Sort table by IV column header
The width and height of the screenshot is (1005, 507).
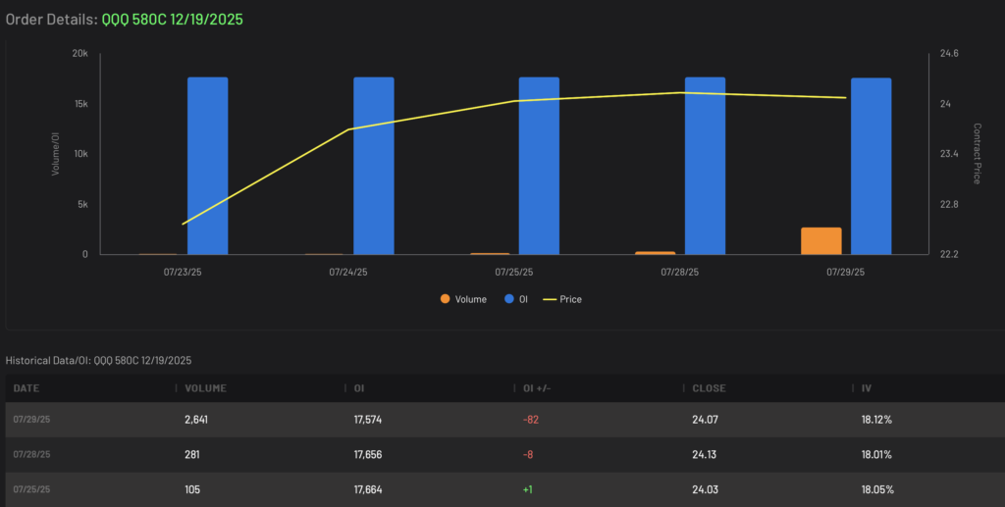click(x=867, y=388)
